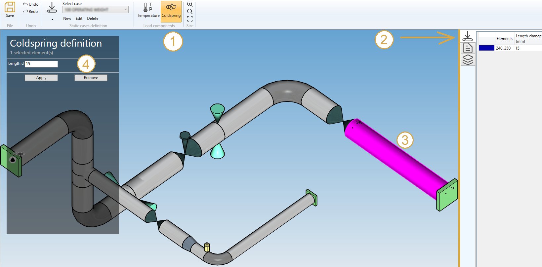Expand the small arrow under load cases icon
The image size is (542, 267).
click(x=52, y=19)
